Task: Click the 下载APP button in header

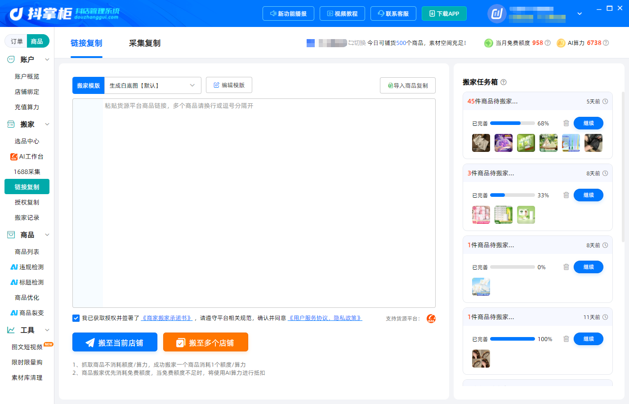Action: 444,13
